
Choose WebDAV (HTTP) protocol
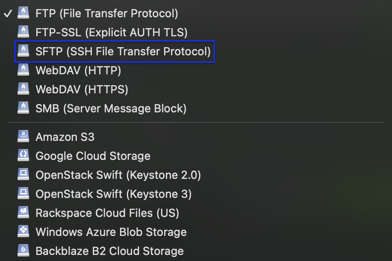78,70
